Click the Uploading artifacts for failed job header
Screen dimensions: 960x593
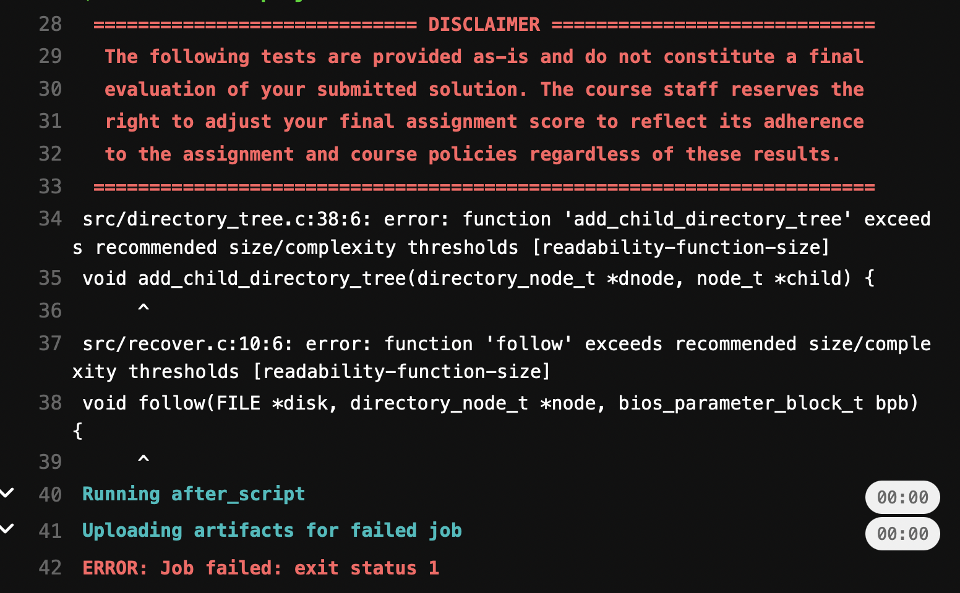click(x=272, y=531)
